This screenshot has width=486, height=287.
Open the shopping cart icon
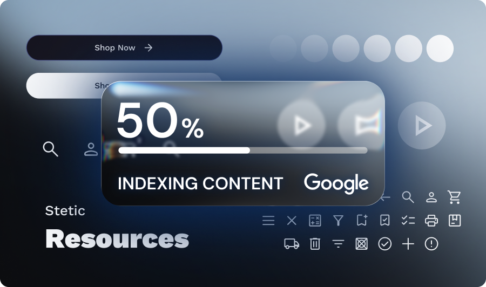point(454,197)
